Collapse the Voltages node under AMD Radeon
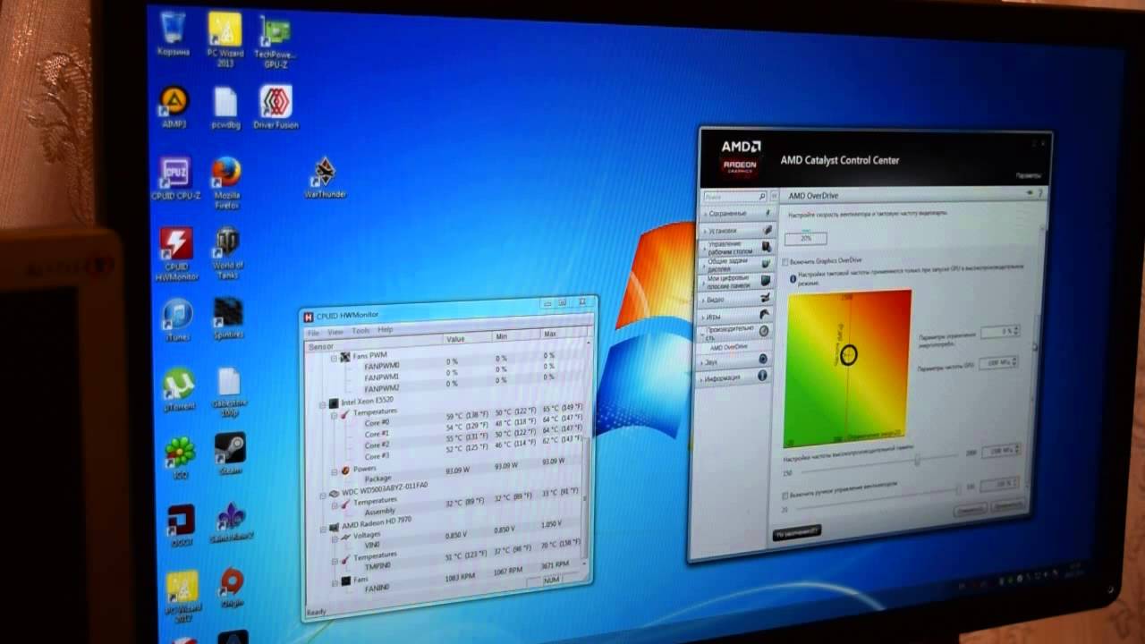Screen dimensions: 1145x644 pyautogui.click(x=335, y=538)
